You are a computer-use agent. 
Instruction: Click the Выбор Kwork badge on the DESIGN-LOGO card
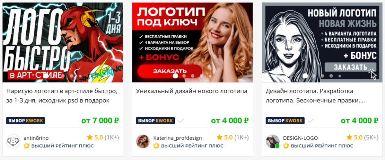[x=285, y=121]
